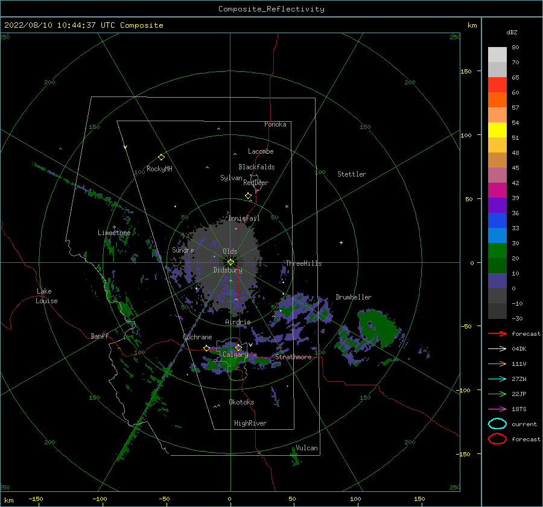Click the green 22JP arrow icon
The image size is (543, 507).
click(x=497, y=394)
